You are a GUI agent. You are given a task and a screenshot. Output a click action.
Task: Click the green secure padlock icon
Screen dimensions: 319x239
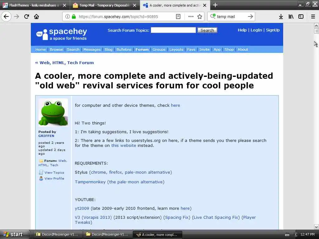click(74, 16)
